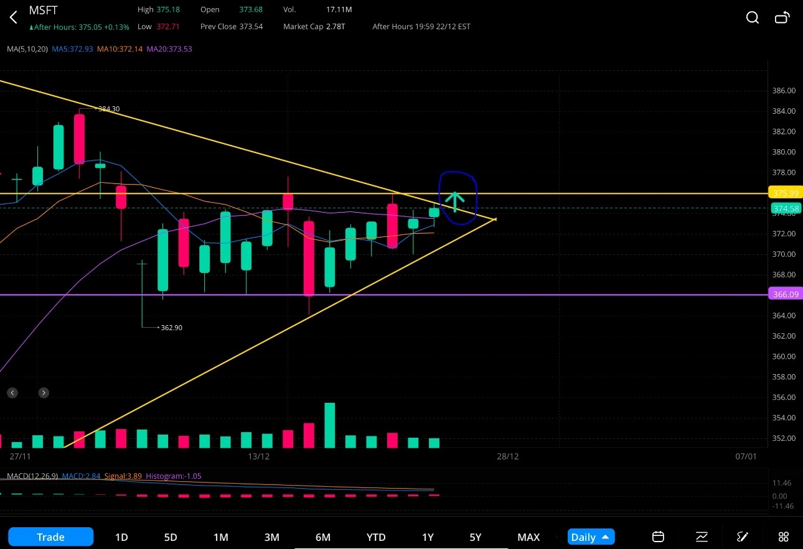Tap the 384.30 high price marker

tap(109, 109)
